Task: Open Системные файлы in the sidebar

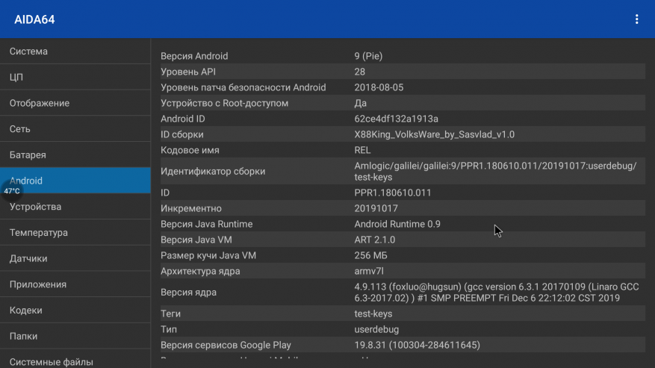Action: pyautogui.click(x=75, y=361)
